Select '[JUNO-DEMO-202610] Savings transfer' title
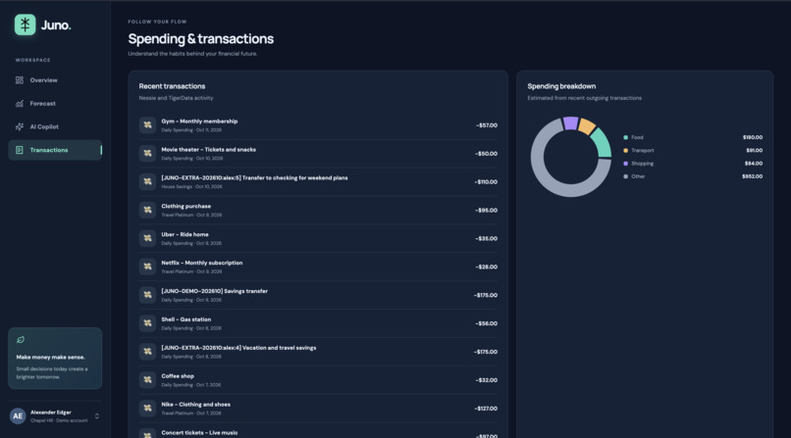 tap(214, 291)
